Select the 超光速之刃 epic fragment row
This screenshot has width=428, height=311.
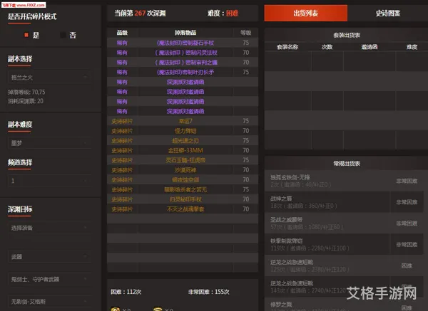pyautogui.click(x=183, y=140)
